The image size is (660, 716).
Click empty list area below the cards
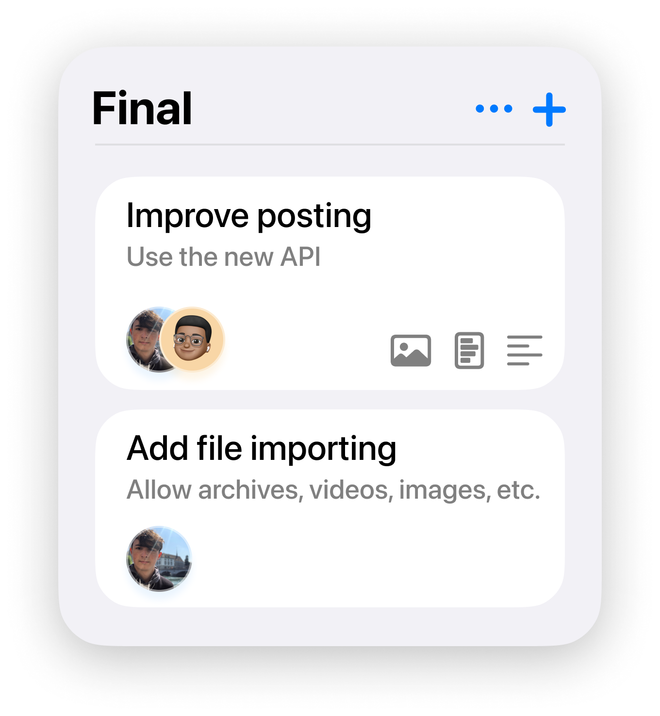(x=330, y=626)
